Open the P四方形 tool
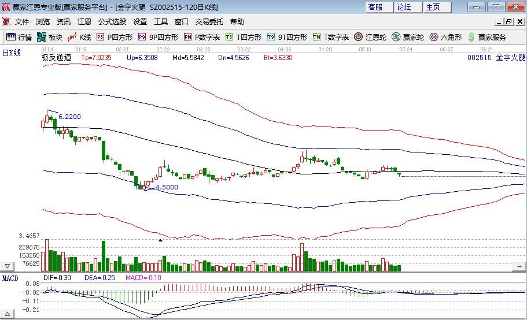This screenshot has height=320, width=527. pyautogui.click(x=115, y=37)
